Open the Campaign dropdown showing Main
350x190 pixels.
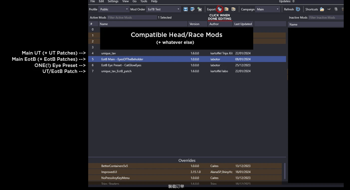pos(268,9)
